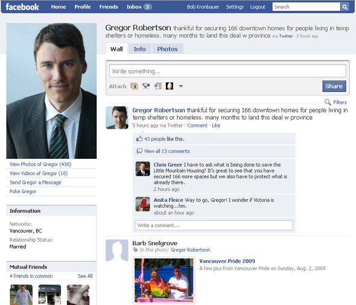
Task: Click Chris Greer's comment avatar
Action: point(143,169)
